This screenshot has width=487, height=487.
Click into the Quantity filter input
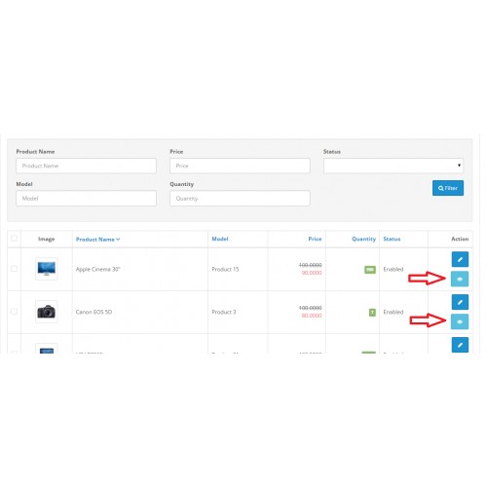(240, 199)
